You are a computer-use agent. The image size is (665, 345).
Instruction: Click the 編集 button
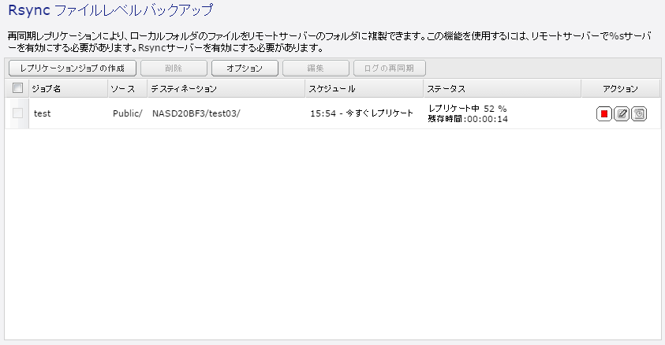(x=316, y=69)
